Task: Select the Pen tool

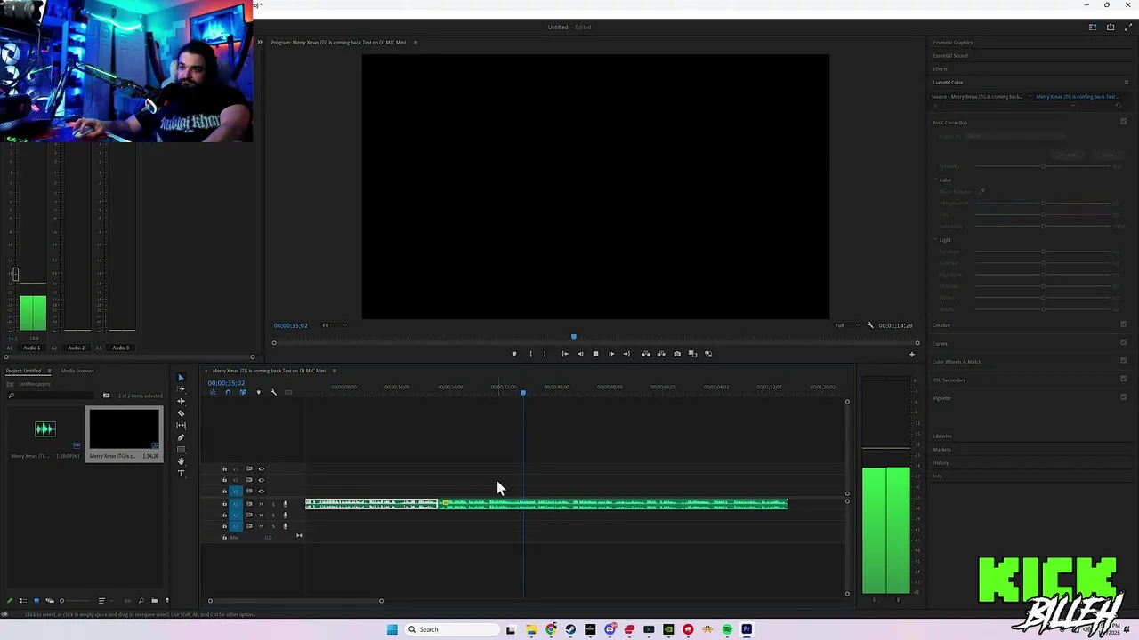Action: 181,437
